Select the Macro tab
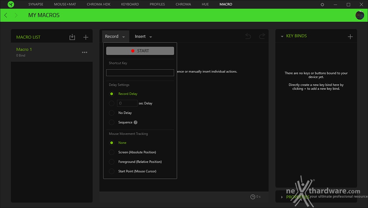 226,4
